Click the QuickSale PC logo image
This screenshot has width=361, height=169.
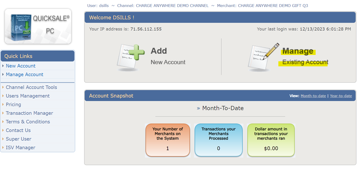click(x=38, y=26)
